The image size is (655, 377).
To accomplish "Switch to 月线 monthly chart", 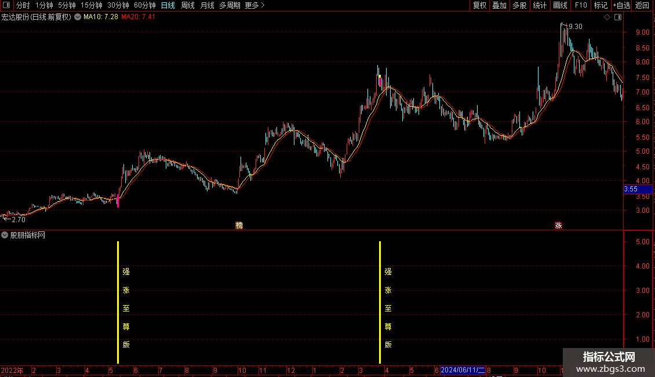I will tap(207, 5).
